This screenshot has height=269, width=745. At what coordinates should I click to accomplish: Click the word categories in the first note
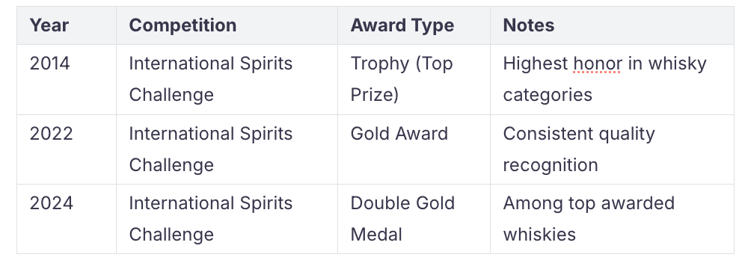click(x=548, y=95)
